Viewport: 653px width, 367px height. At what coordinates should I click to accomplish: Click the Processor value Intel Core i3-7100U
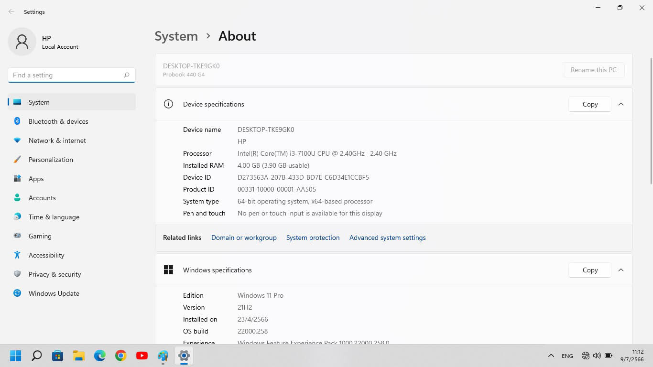click(x=317, y=153)
